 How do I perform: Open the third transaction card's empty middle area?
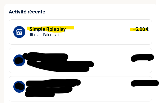(105, 89)
